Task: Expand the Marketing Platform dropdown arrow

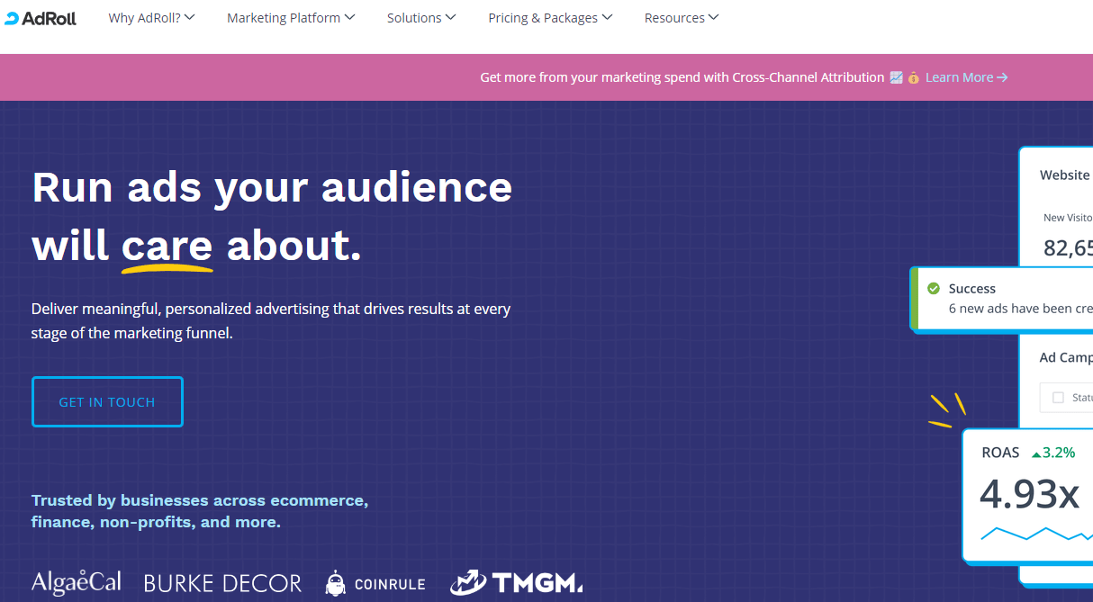Action: coord(349,17)
